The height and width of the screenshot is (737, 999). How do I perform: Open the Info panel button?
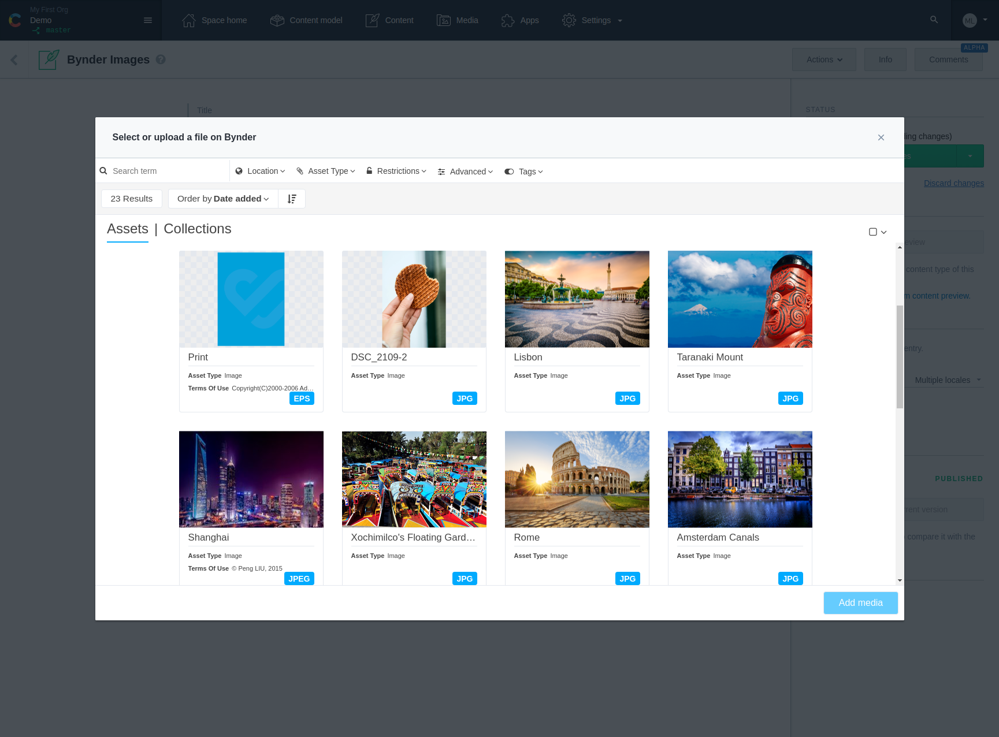885,59
